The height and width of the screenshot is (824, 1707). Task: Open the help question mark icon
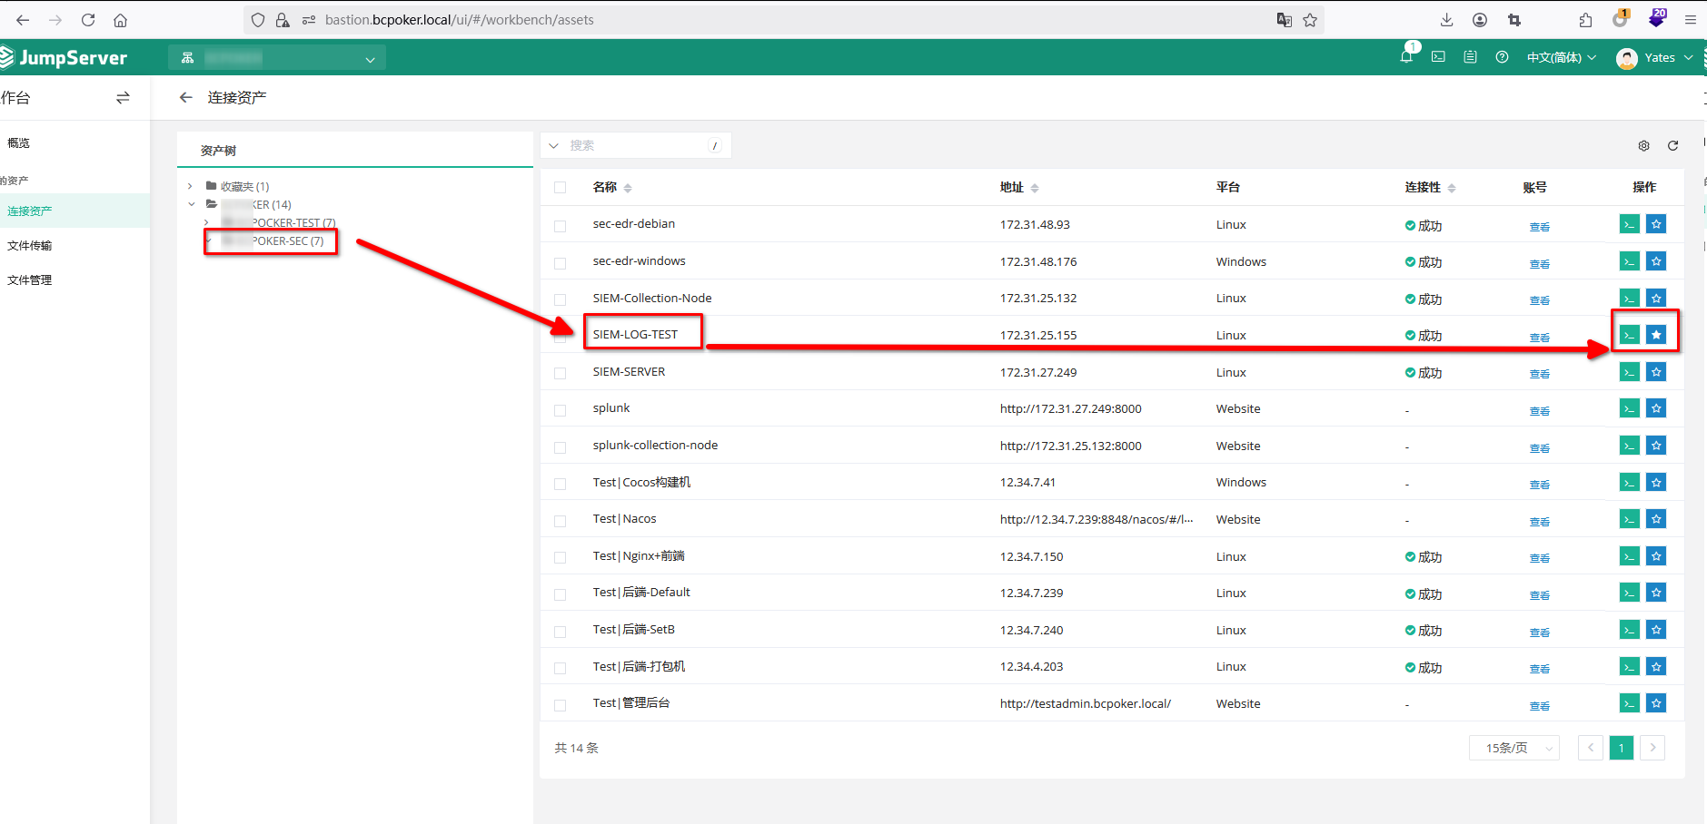tap(1502, 57)
